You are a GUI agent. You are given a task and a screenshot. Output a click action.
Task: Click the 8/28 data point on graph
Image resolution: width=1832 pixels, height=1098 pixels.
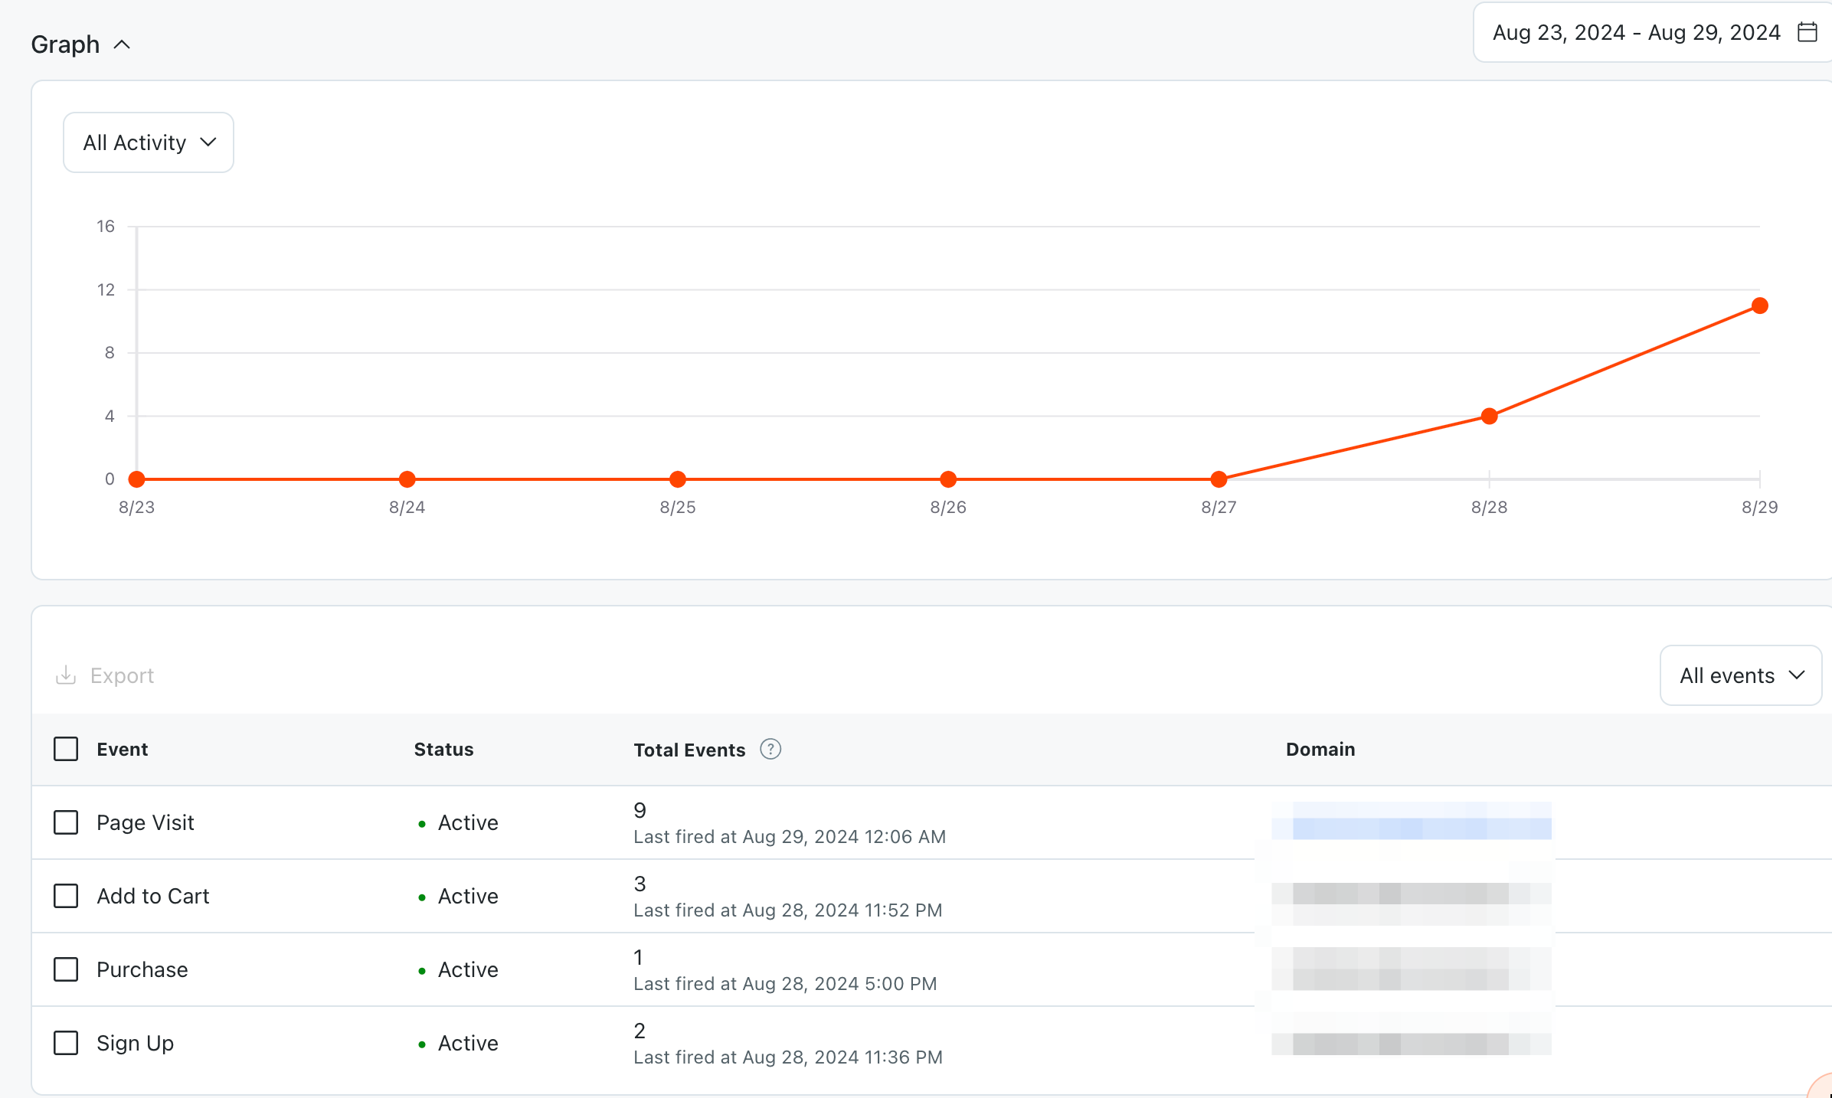(x=1489, y=416)
